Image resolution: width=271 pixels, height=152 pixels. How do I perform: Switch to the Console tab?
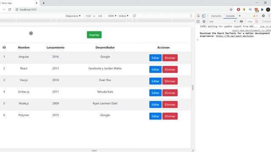pyautogui.click(x=230, y=16)
